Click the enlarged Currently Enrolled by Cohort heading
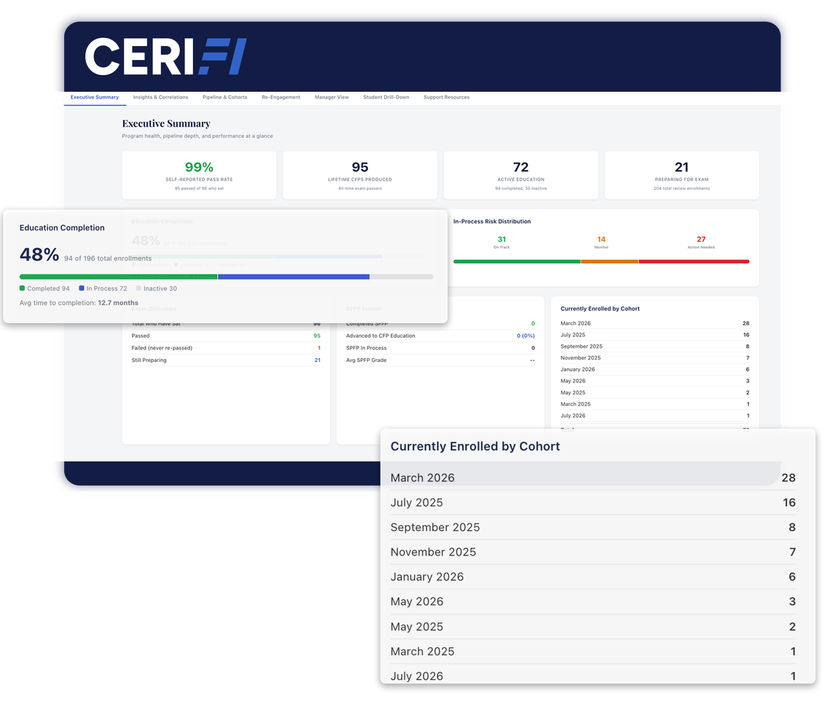 click(475, 446)
